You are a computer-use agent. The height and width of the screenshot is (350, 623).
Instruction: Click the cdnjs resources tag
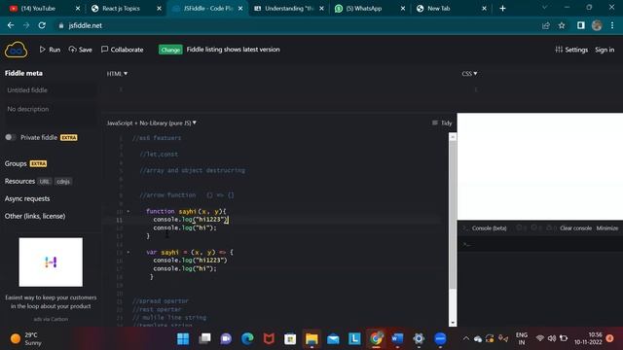pos(63,182)
